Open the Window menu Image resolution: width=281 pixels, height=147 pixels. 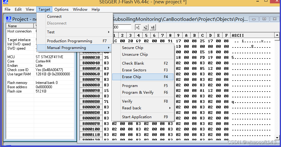tap(80, 9)
